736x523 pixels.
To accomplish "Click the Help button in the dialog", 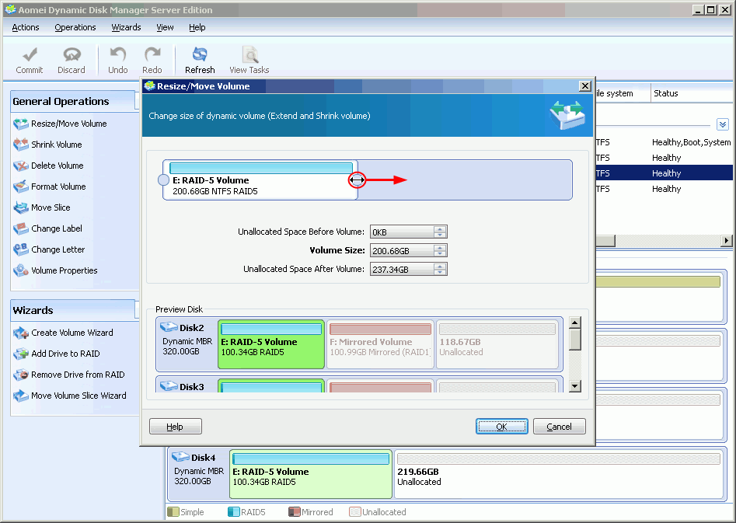I will [176, 427].
